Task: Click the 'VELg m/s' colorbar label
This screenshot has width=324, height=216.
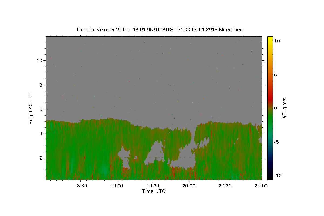Action: (284, 108)
